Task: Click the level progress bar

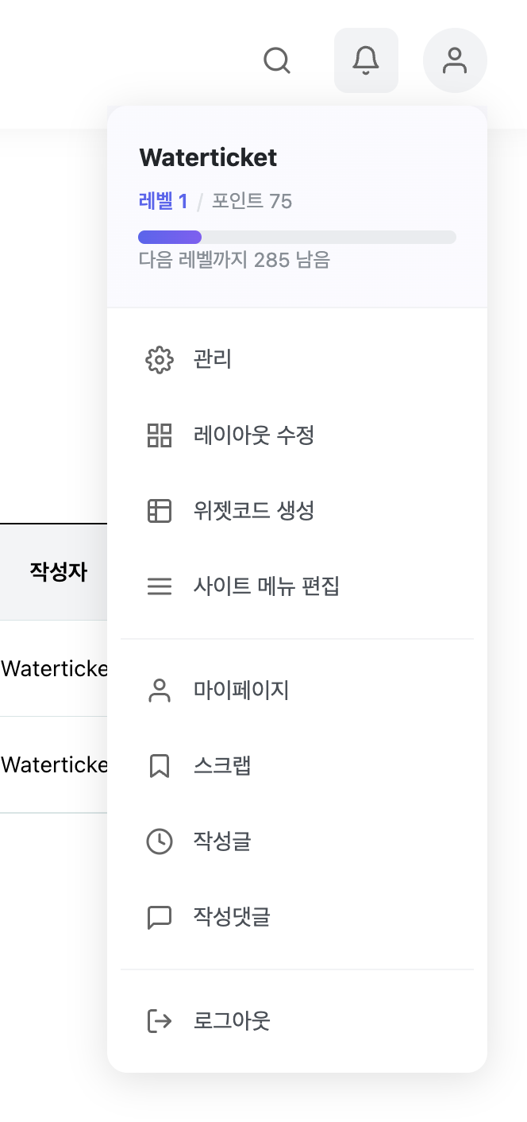Action: click(297, 237)
